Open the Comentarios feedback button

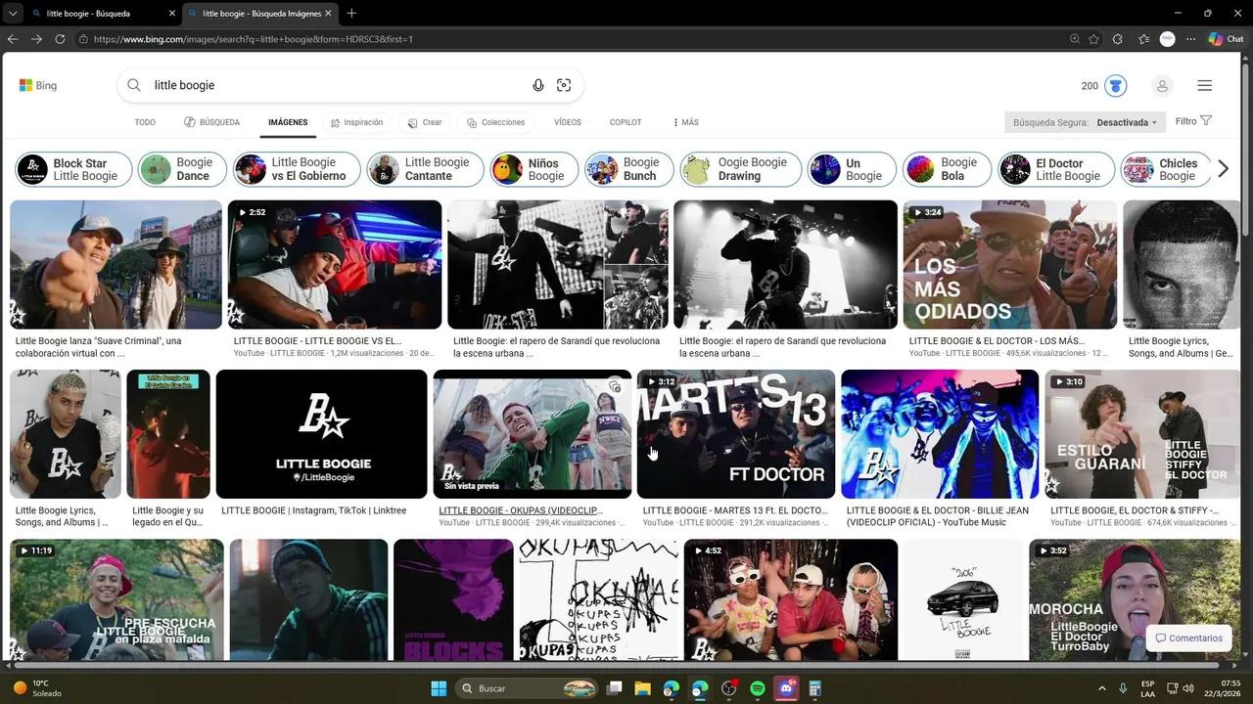(1188, 638)
